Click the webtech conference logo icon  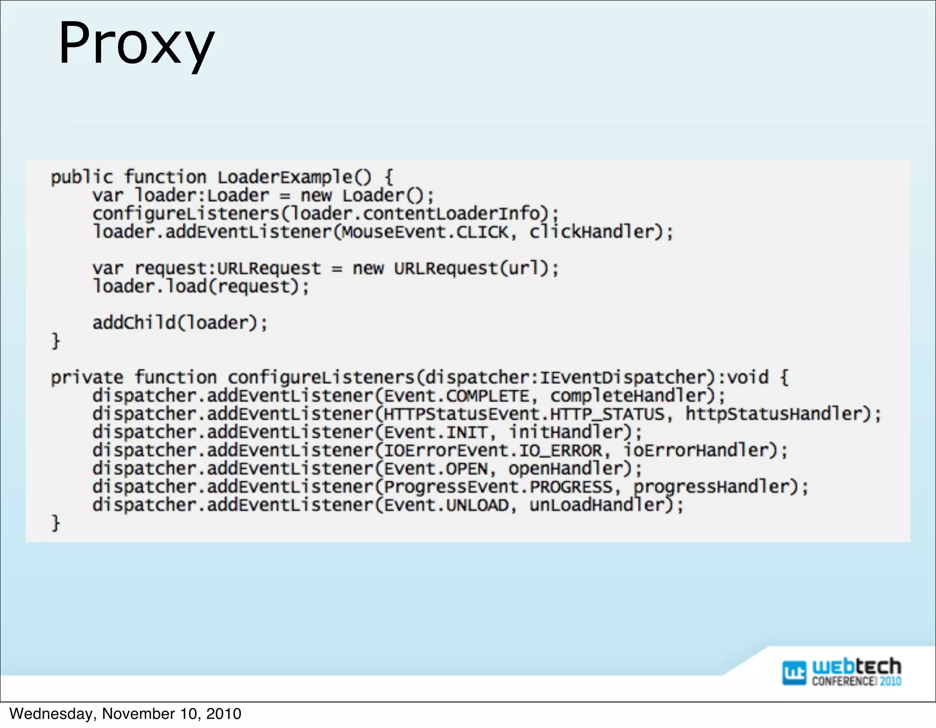click(x=794, y=673)
